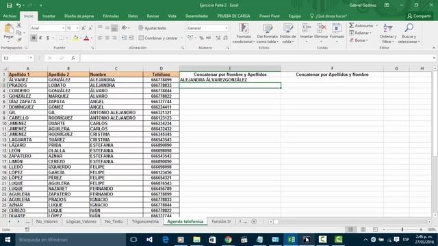
Task: Open the Windows Start menu
Action: pyautogui.click(x=8, y=240)
